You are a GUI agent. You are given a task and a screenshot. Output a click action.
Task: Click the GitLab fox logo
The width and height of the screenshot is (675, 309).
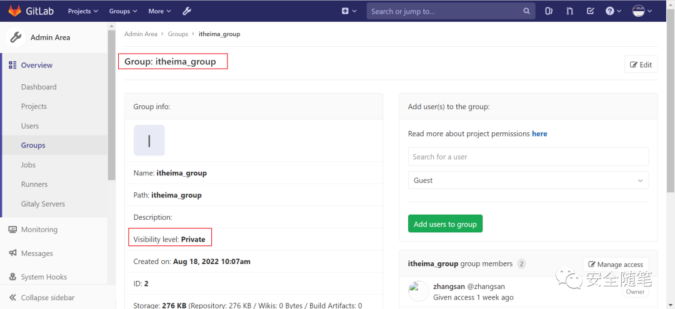tap(14, 11)
